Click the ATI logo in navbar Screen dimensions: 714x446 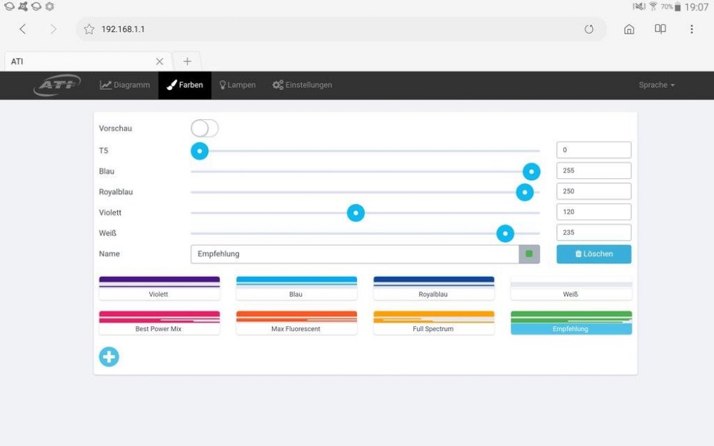pos(57,86)
